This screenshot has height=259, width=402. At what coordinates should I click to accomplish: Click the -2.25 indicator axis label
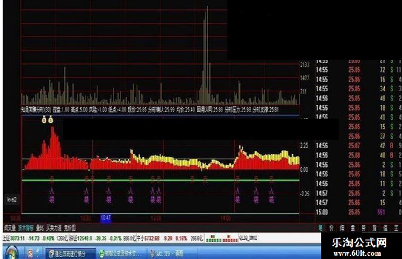(304, 194)
